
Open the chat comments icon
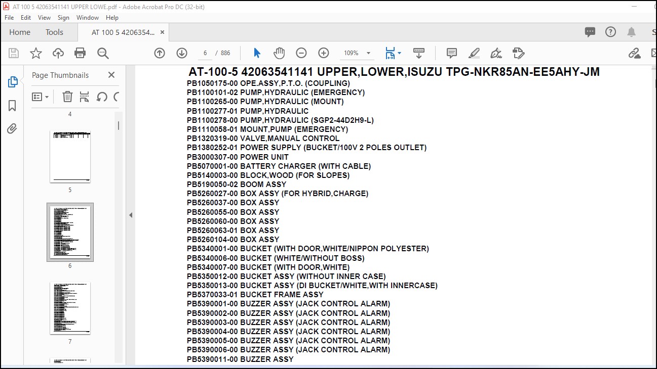[590, 32]
